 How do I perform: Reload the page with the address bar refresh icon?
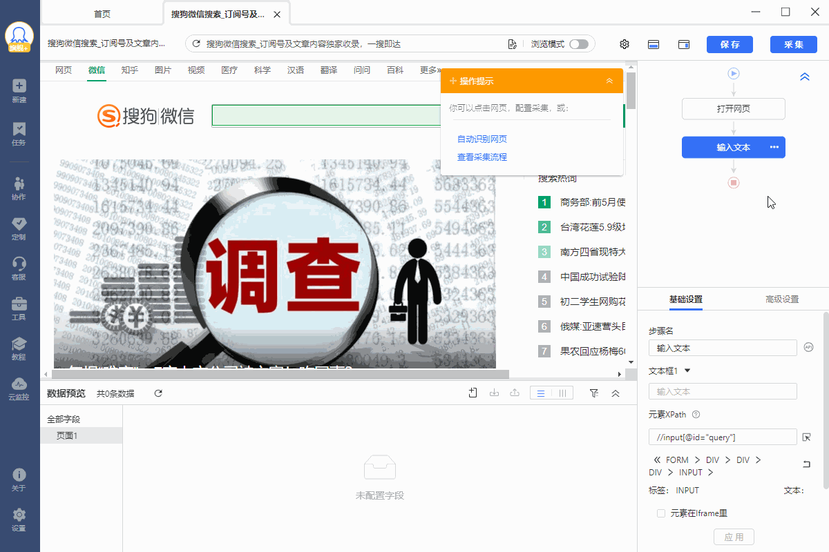(196, 44)
